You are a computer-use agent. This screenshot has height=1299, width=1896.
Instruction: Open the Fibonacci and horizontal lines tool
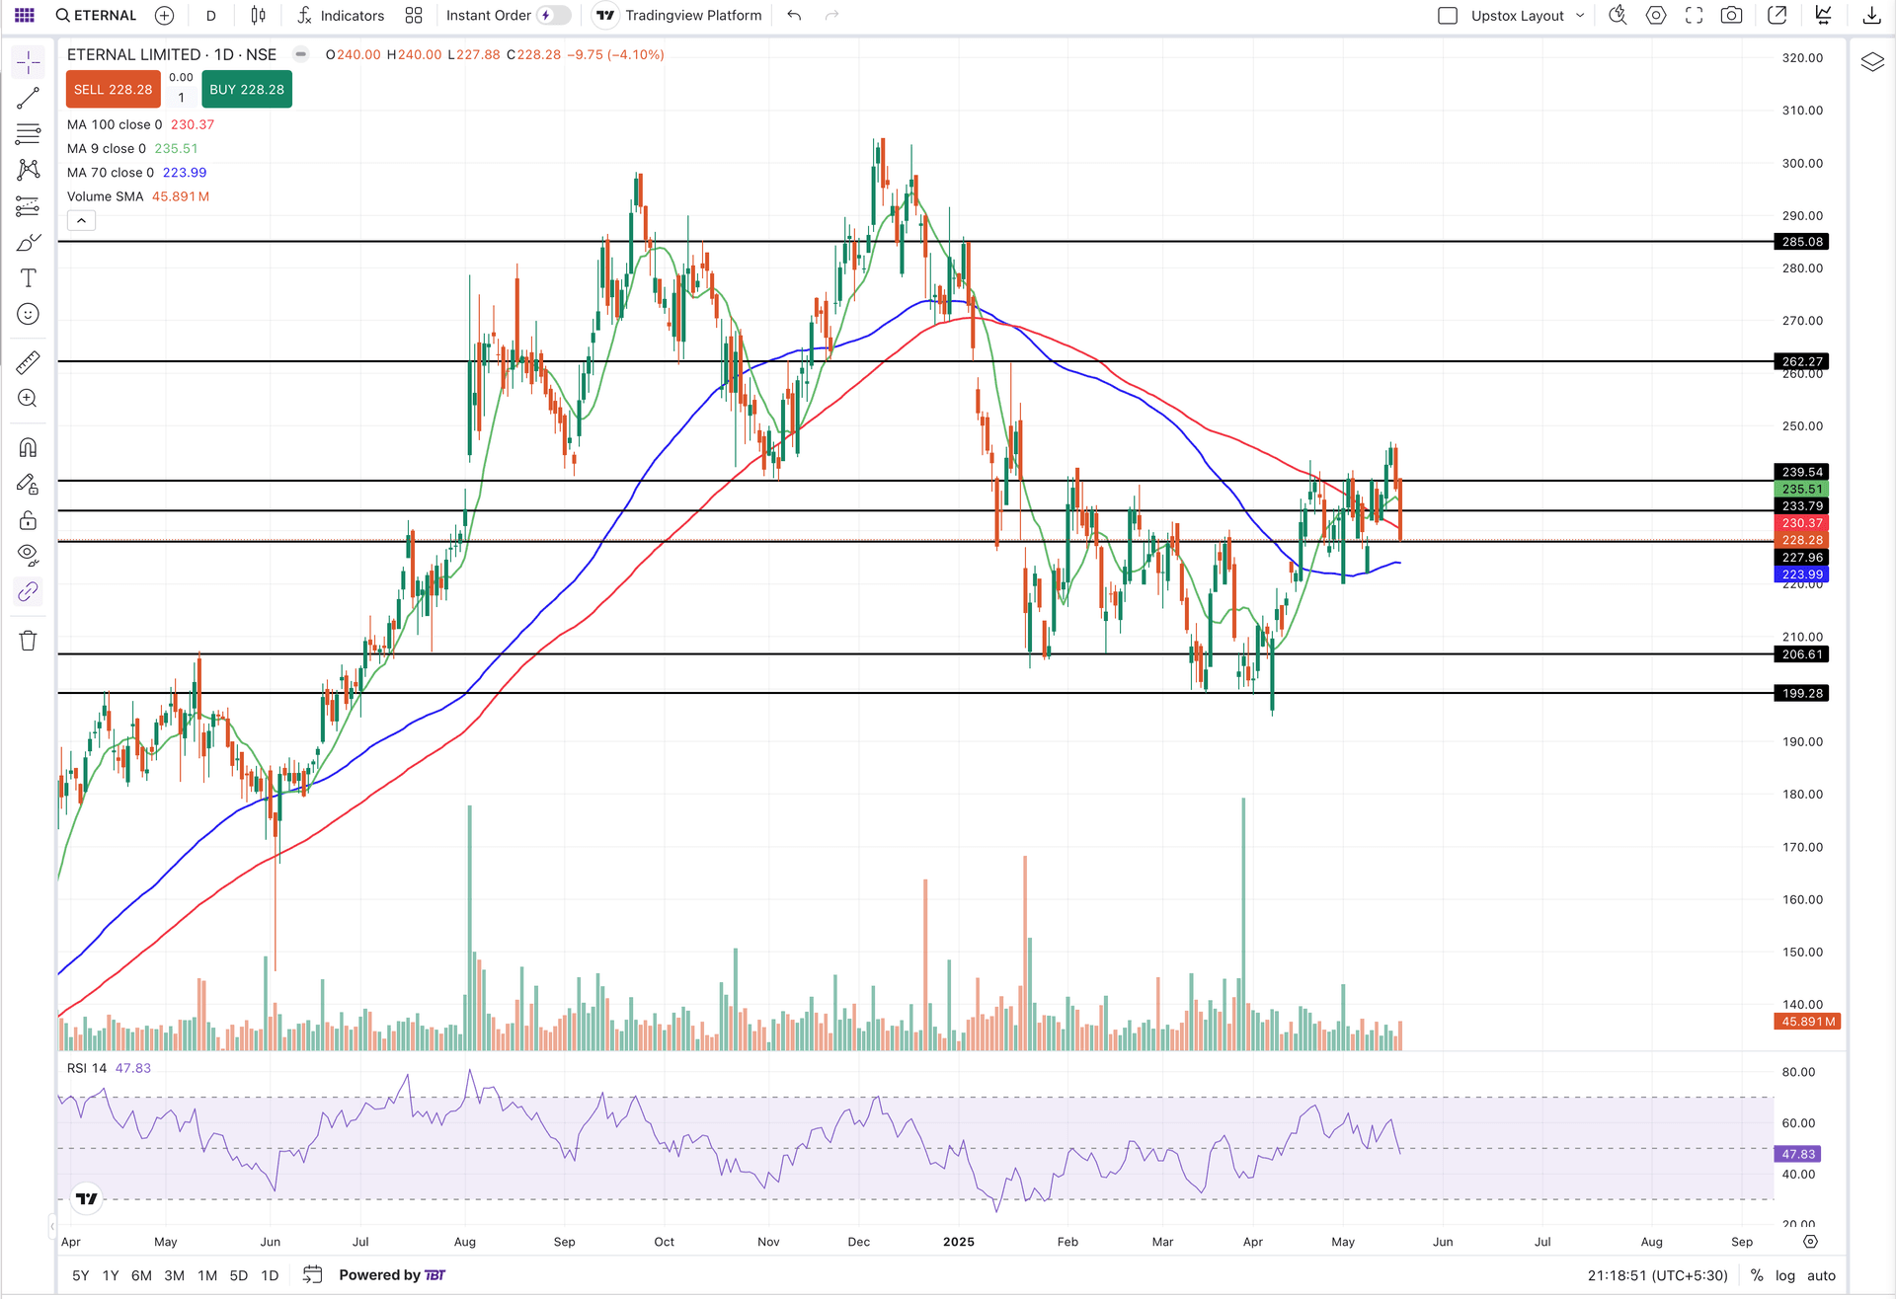tap(29, 134)
